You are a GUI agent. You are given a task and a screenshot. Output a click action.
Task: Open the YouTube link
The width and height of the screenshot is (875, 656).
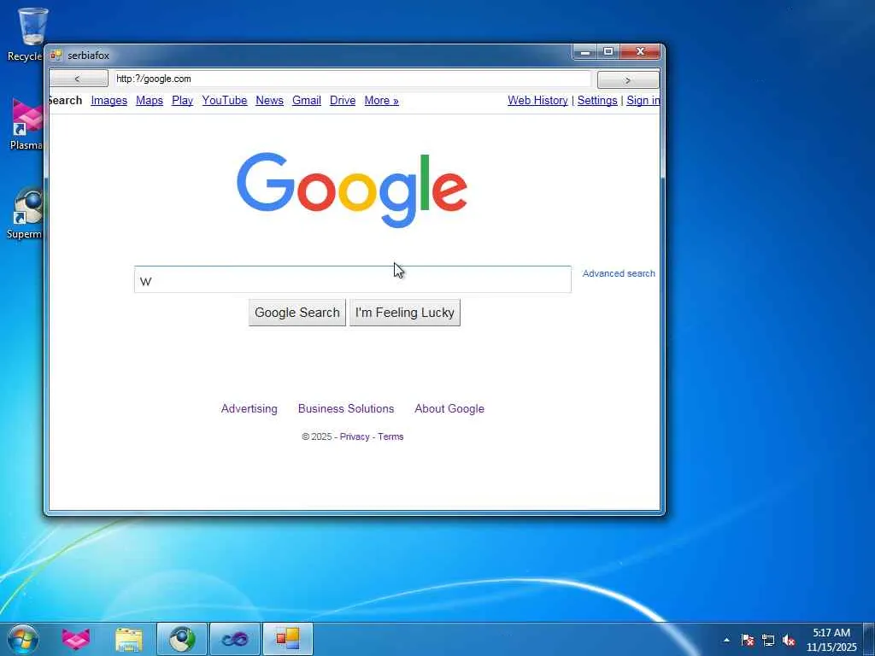coord(225,101)
